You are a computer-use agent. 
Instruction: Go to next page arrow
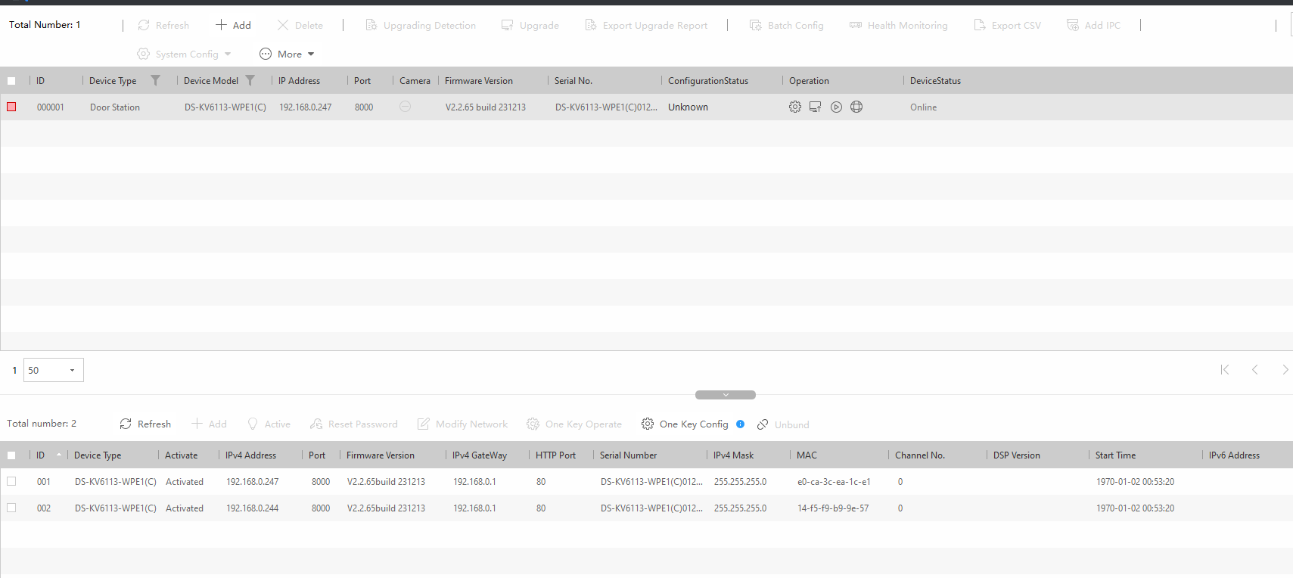click(1284, 370)
